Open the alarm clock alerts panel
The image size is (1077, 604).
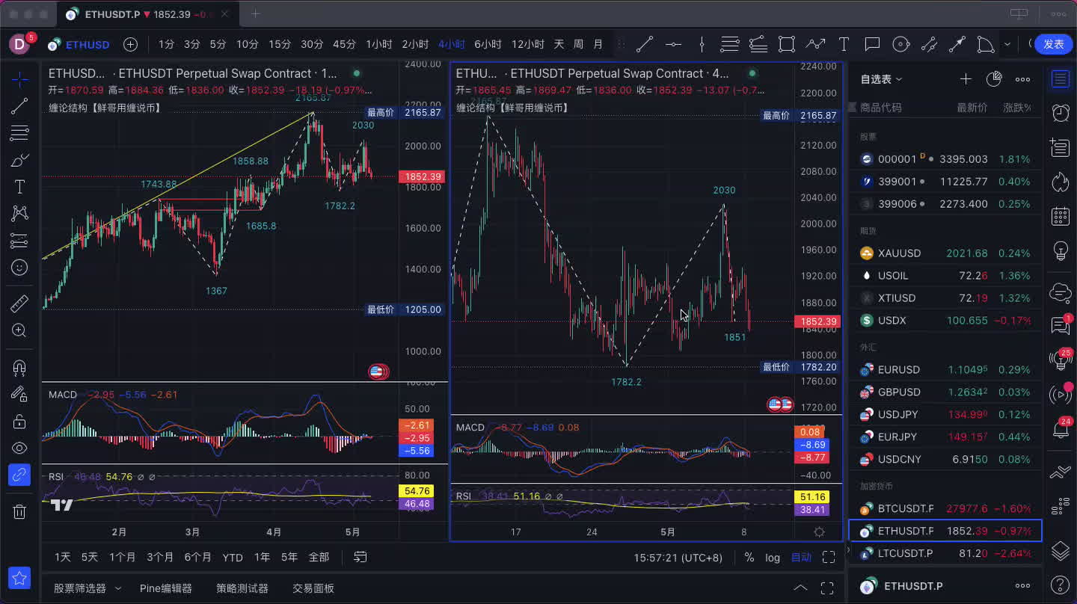tap(1060, 113)
